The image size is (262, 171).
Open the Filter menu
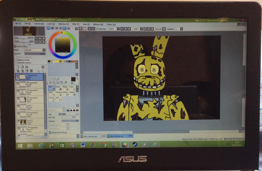(x=76, y=24)
